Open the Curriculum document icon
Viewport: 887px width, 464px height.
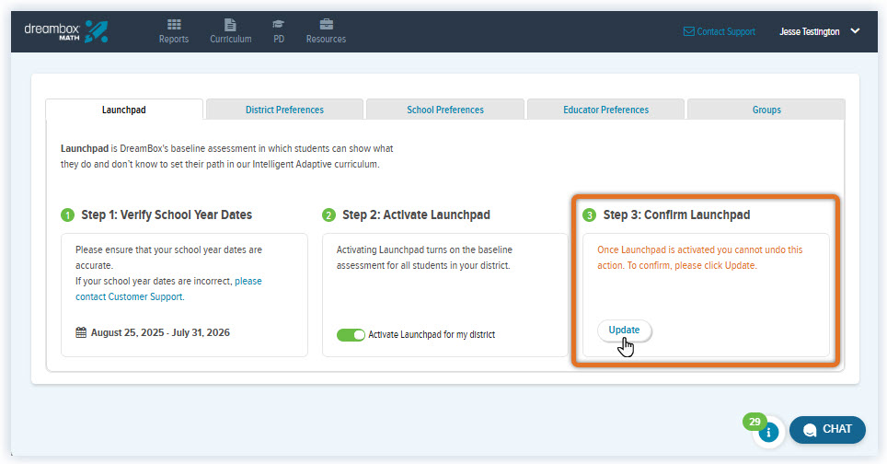[230, 24]
